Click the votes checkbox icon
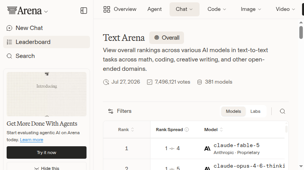This screenshot has width=304, height=170. pos(150,82)
